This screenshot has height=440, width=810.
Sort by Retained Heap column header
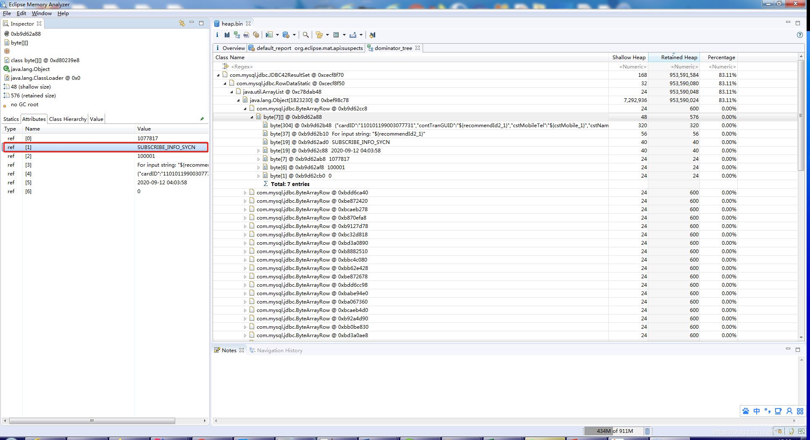[x=674, y=58]
